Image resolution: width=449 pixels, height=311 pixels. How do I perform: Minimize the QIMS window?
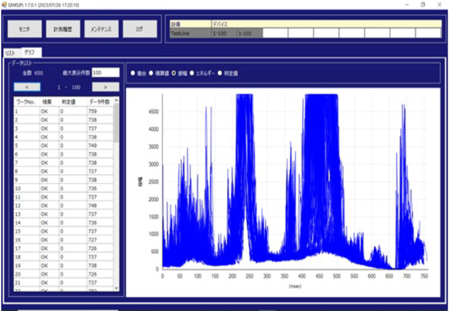tap(407, 5)
